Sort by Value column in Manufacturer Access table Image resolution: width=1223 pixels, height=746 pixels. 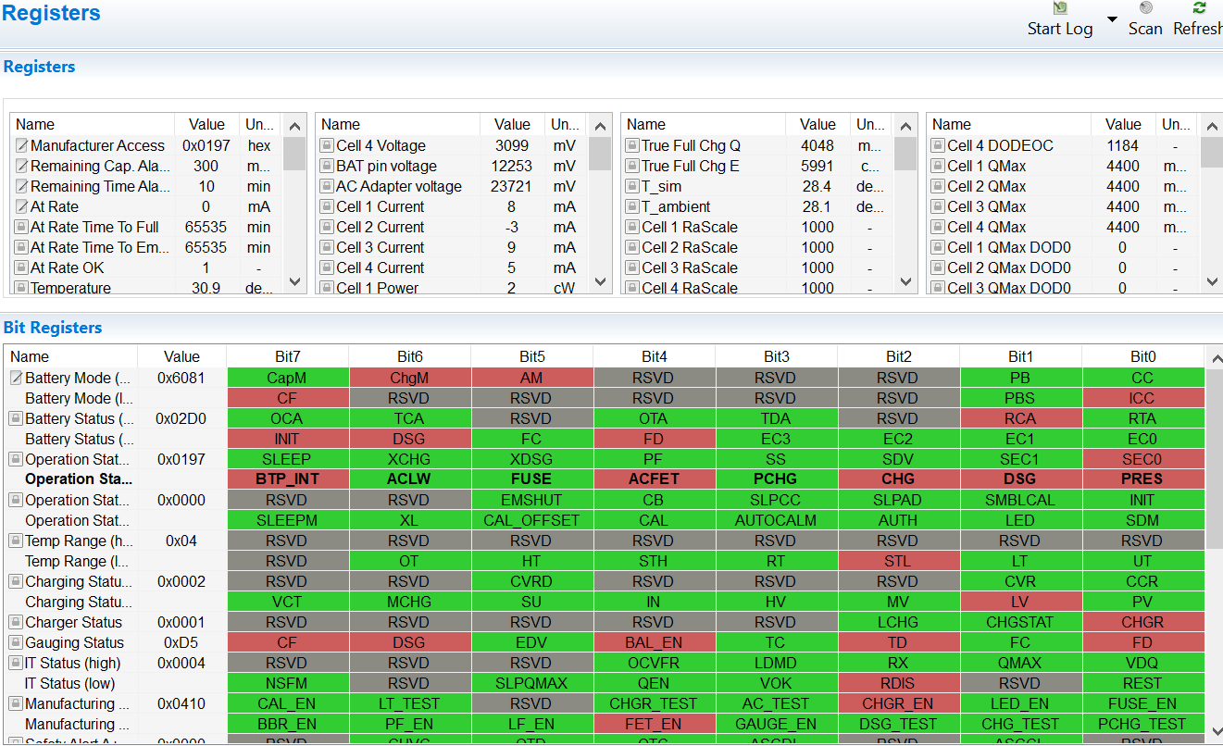coord(206,124)
